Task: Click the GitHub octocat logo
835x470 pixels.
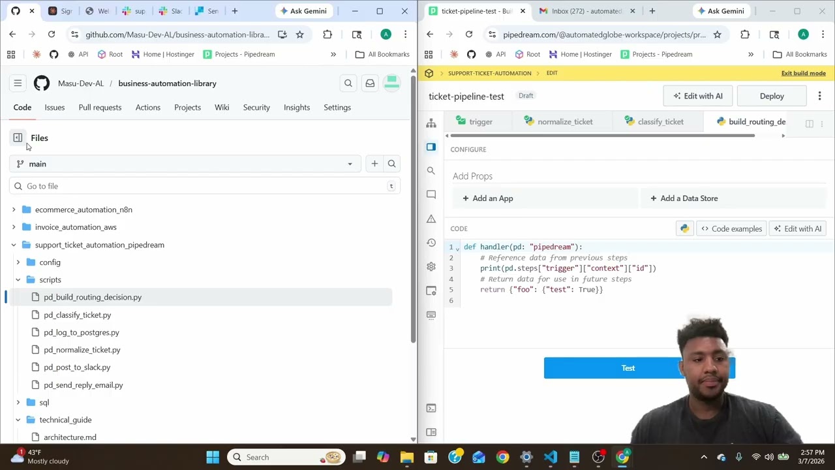Action: click(42, 84)
